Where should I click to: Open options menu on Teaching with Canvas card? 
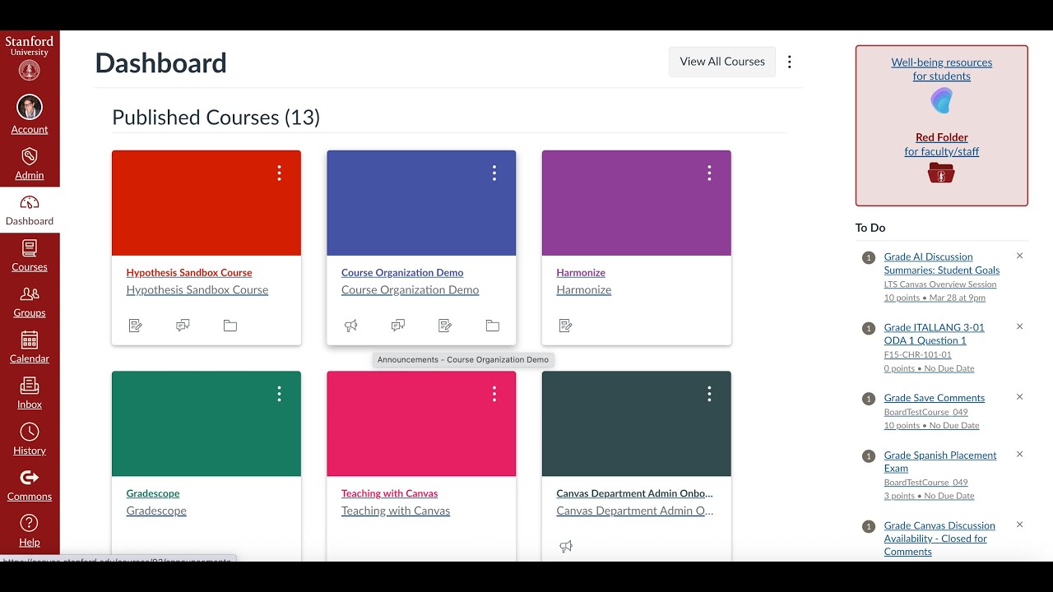click(494, 394)
